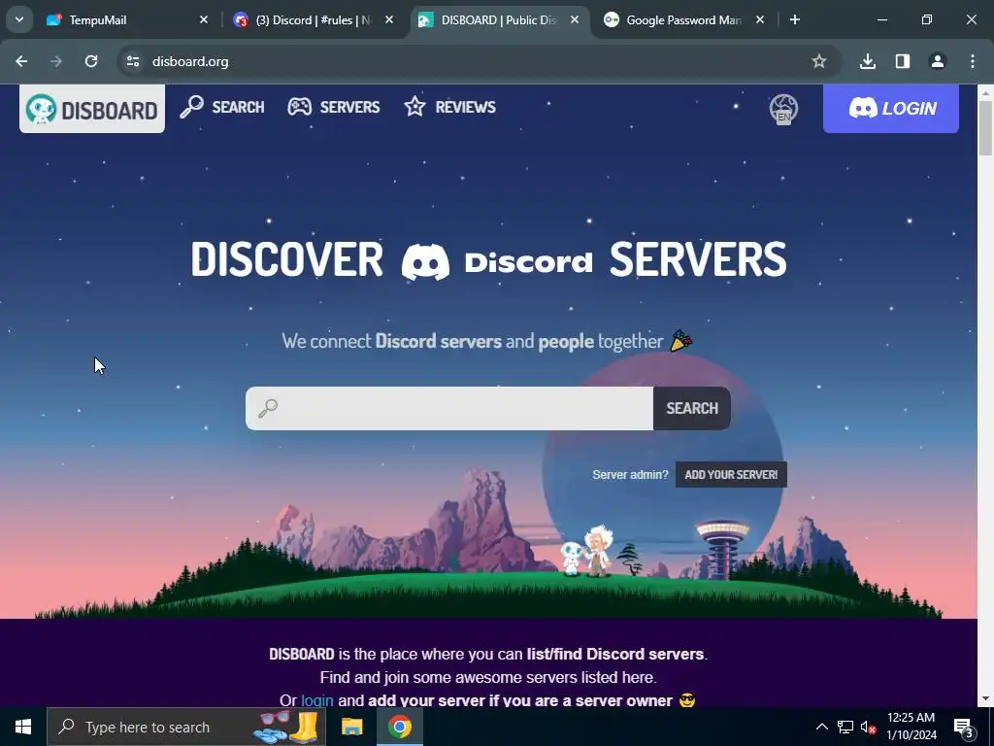Open the DISBOARD logo home link
The height and width of the screenshot is (746, 994).
click(92, 109)
